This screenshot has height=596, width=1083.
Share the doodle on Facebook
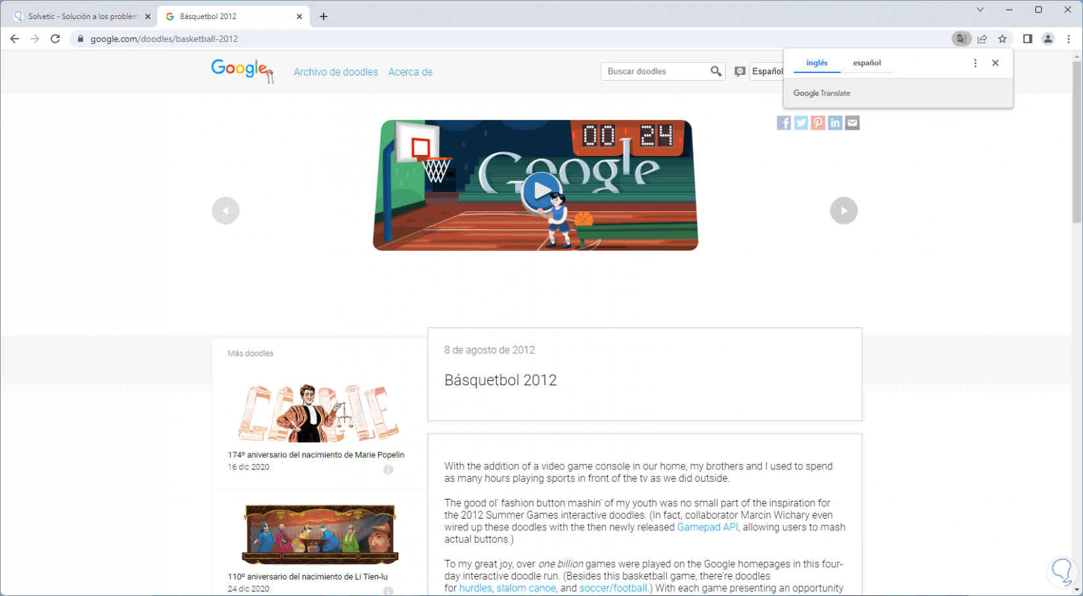point(784,123)
